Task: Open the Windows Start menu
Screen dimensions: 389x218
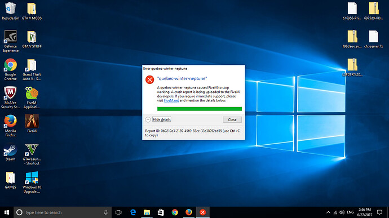Action: coord(7,212)
